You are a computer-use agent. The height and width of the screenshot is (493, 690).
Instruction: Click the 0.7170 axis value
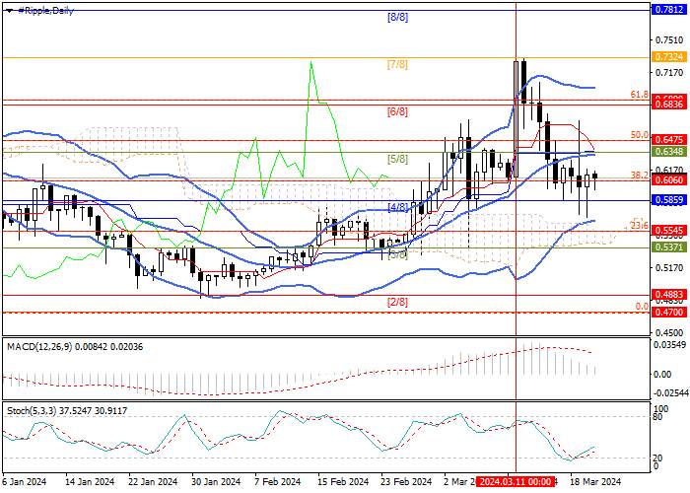point(669,72)
